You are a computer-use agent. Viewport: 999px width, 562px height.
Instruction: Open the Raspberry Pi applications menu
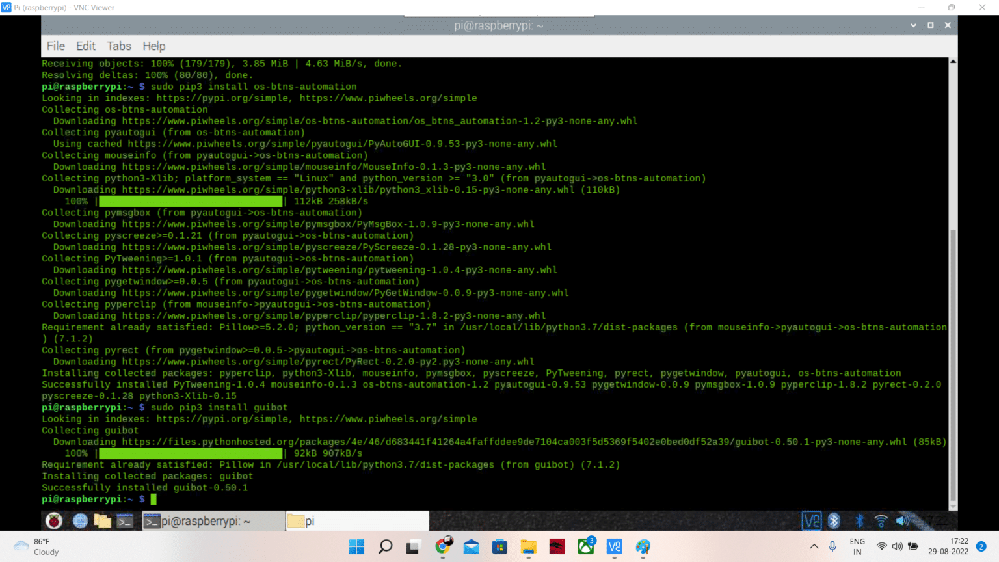54,520
